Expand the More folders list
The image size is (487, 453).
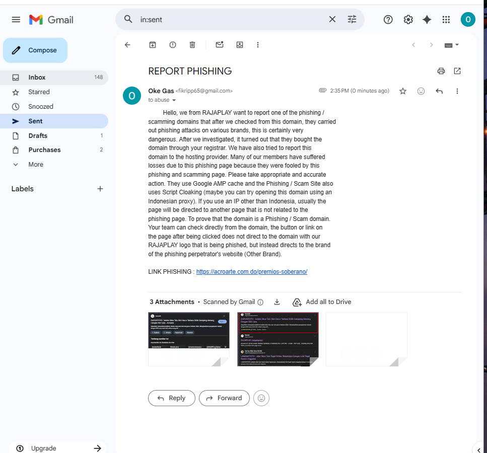click(54, 164)
